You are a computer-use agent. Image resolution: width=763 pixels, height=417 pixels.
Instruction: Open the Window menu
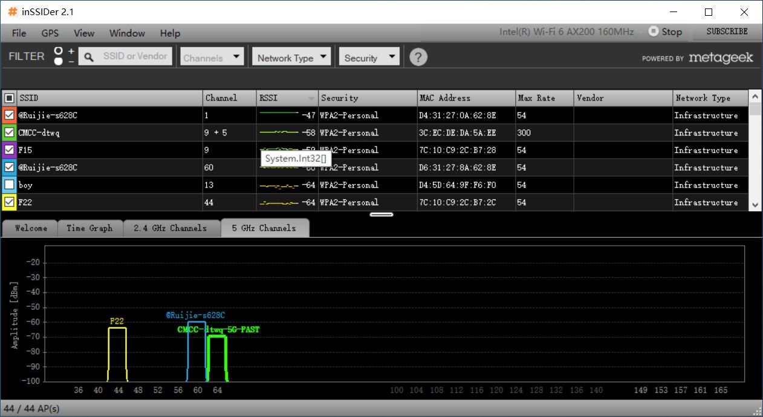pyautogui.click(x=127, y=33)
